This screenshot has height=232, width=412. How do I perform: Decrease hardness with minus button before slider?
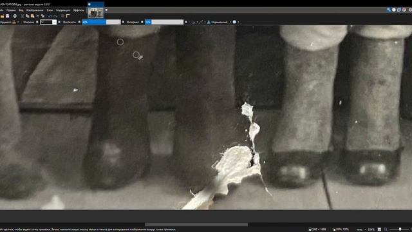(79, 22)
